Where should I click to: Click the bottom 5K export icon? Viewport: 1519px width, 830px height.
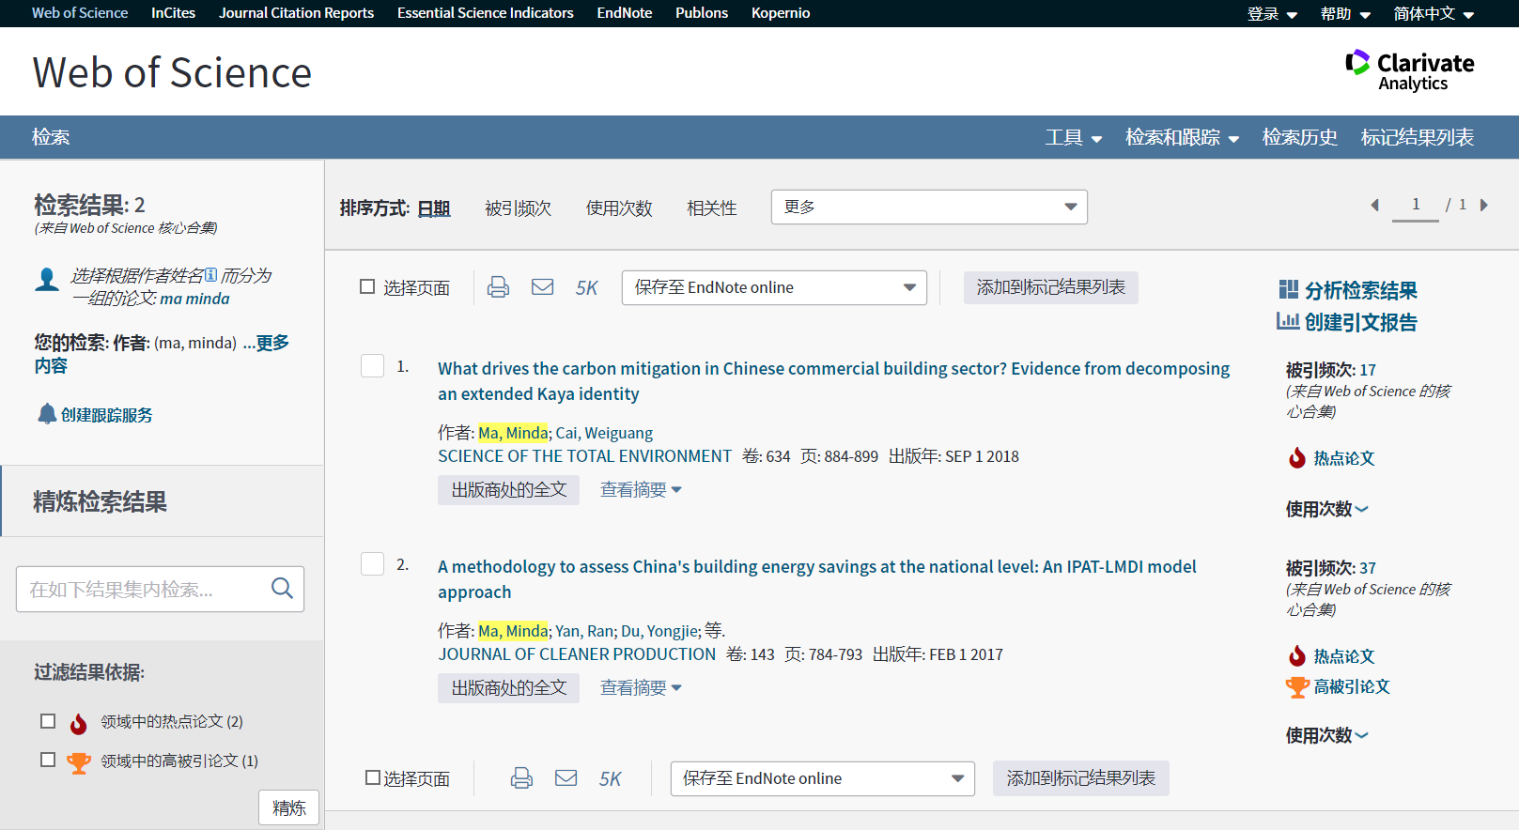click(611, 779)
